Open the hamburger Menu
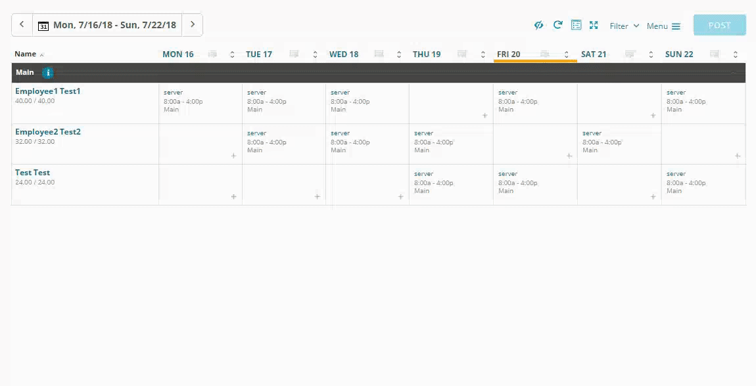The image size is (756, 386). coord(663,26)
